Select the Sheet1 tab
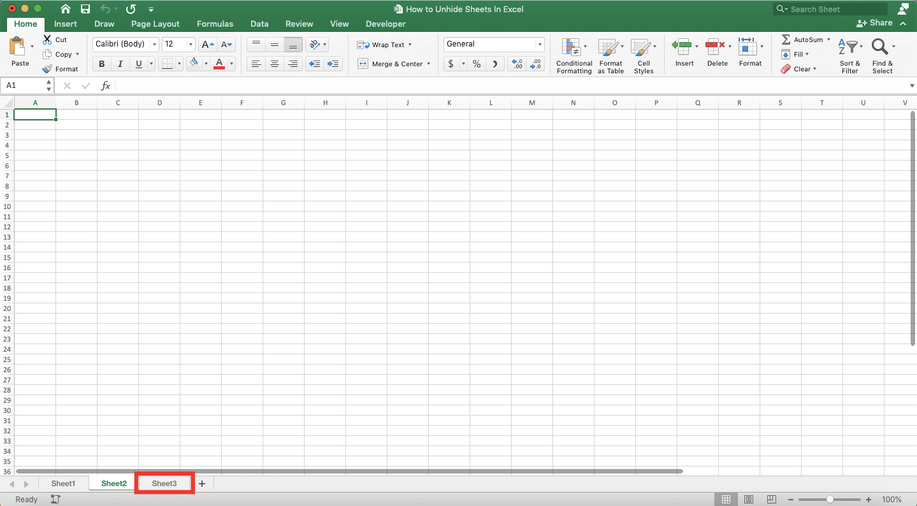 coord(63,483)
